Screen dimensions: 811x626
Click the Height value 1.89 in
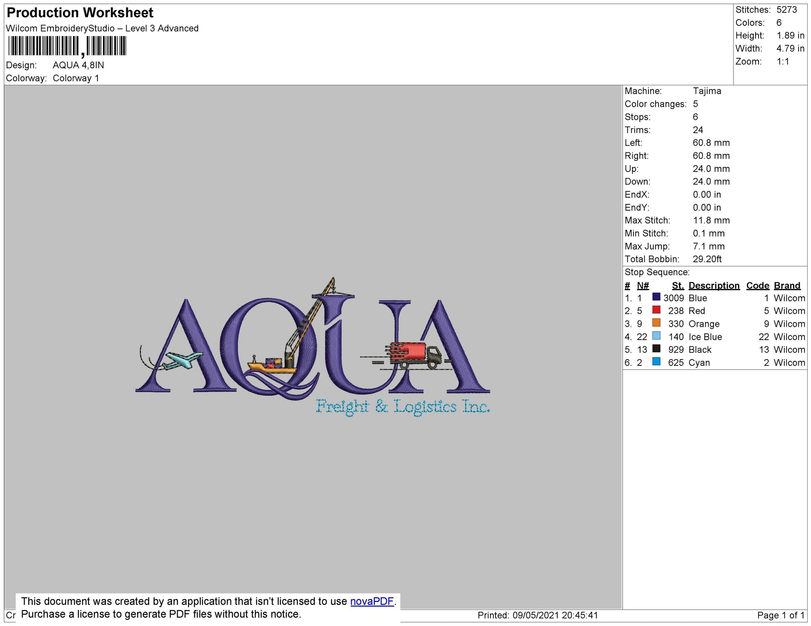(790, 35)
